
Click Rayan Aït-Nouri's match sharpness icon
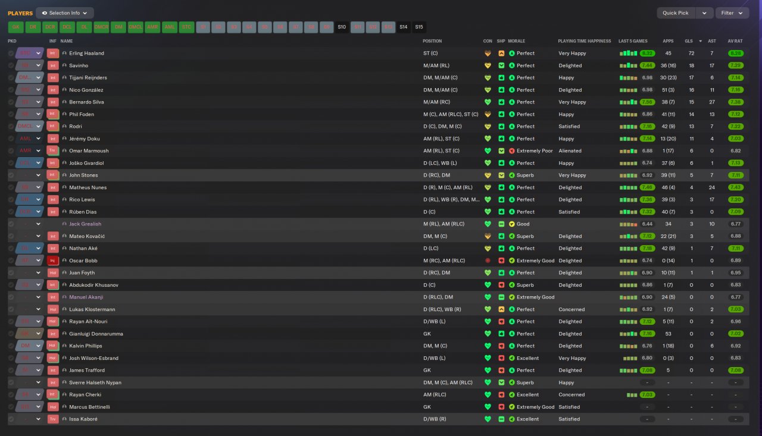(x=501, y=322)
